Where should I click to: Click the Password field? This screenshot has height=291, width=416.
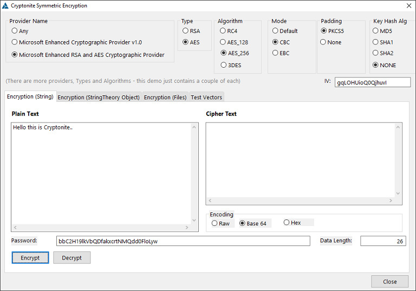(183, 241)
